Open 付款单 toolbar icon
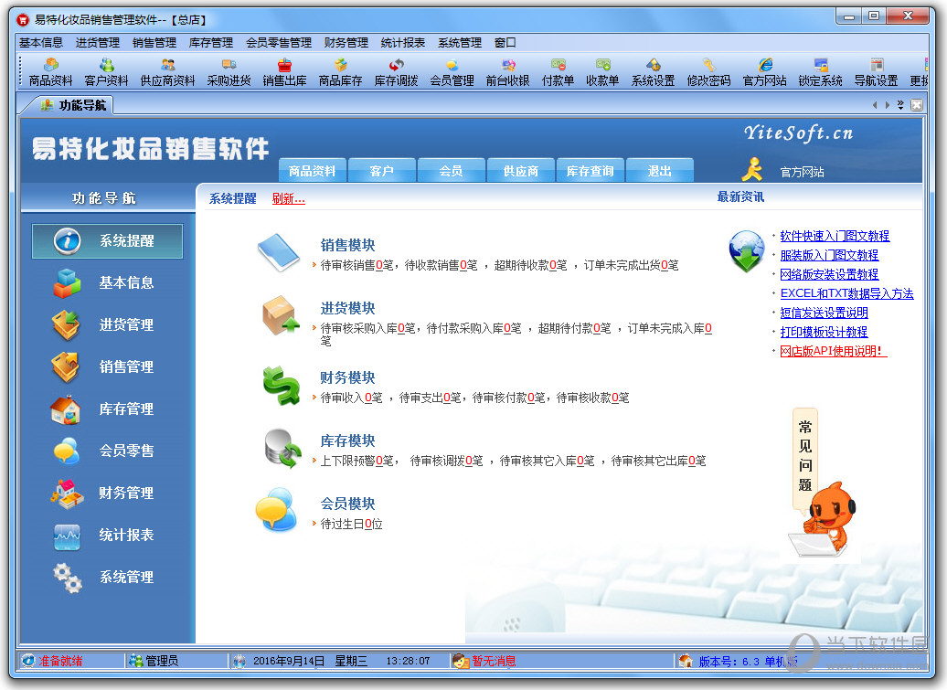Screen dimensions: 947x690 (558, 72)
